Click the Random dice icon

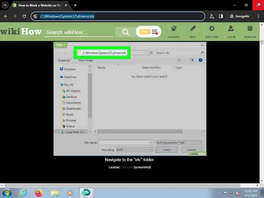(250, 32)
